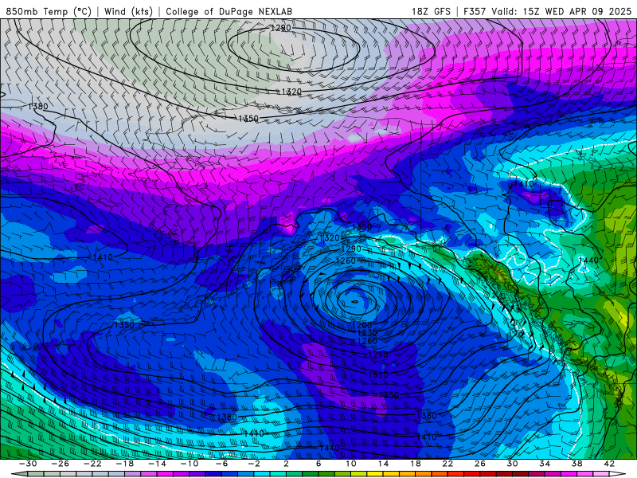Click the "2" colorbar tick label

coord(286,464)
